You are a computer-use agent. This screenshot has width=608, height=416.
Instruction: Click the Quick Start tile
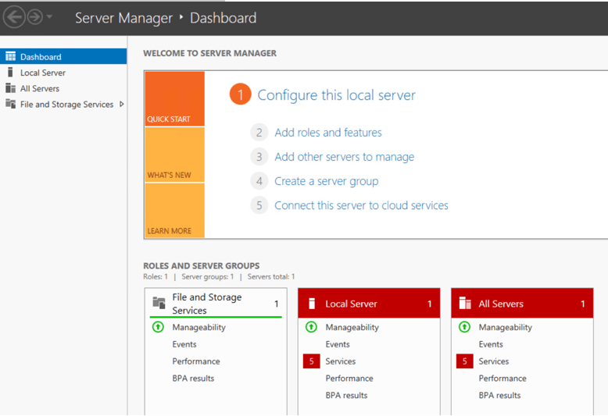coord(174,99)
